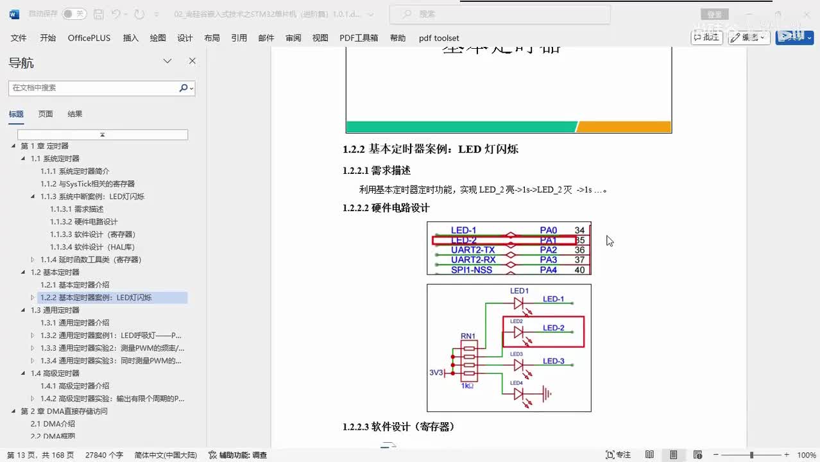
Task: Open the 绘图 ribbon tab
Action: tap(157, 38)
